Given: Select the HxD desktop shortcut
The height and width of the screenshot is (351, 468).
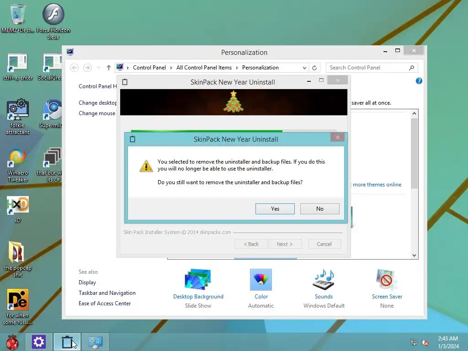Looking at the screenshot, I should [x=18, y=209].
